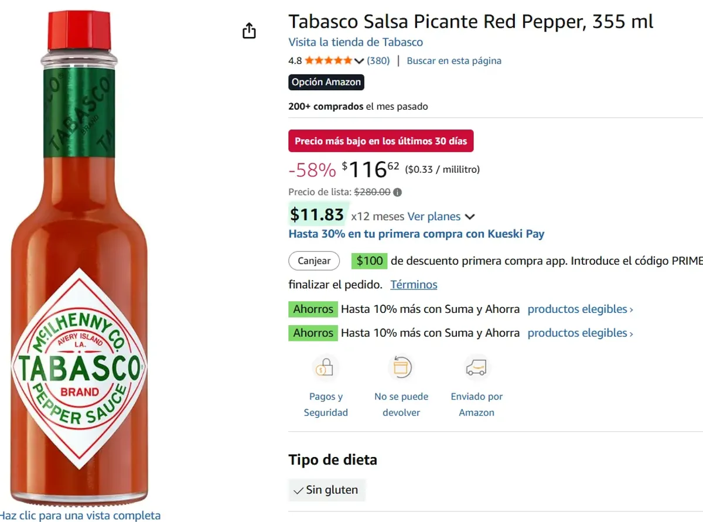
Task: Select the Pagos y Seguridad icon
Action: [326, 367]
